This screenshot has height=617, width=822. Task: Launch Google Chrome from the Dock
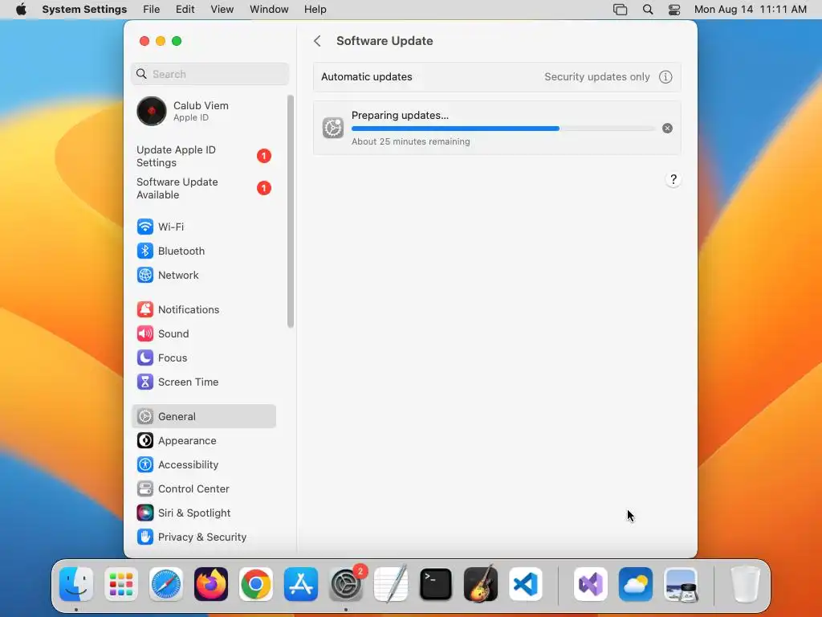pyautogui.click(x=256, y=584)
